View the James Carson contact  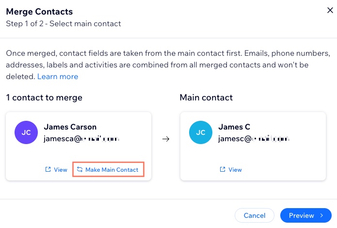(x=56, y=169)
